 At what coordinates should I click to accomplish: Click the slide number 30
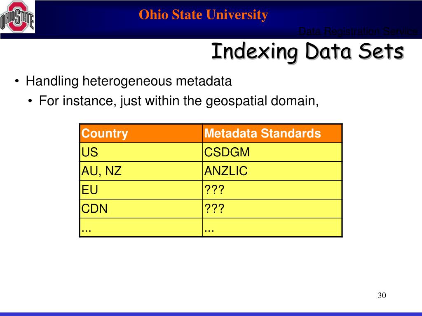[x=382, y=295]
